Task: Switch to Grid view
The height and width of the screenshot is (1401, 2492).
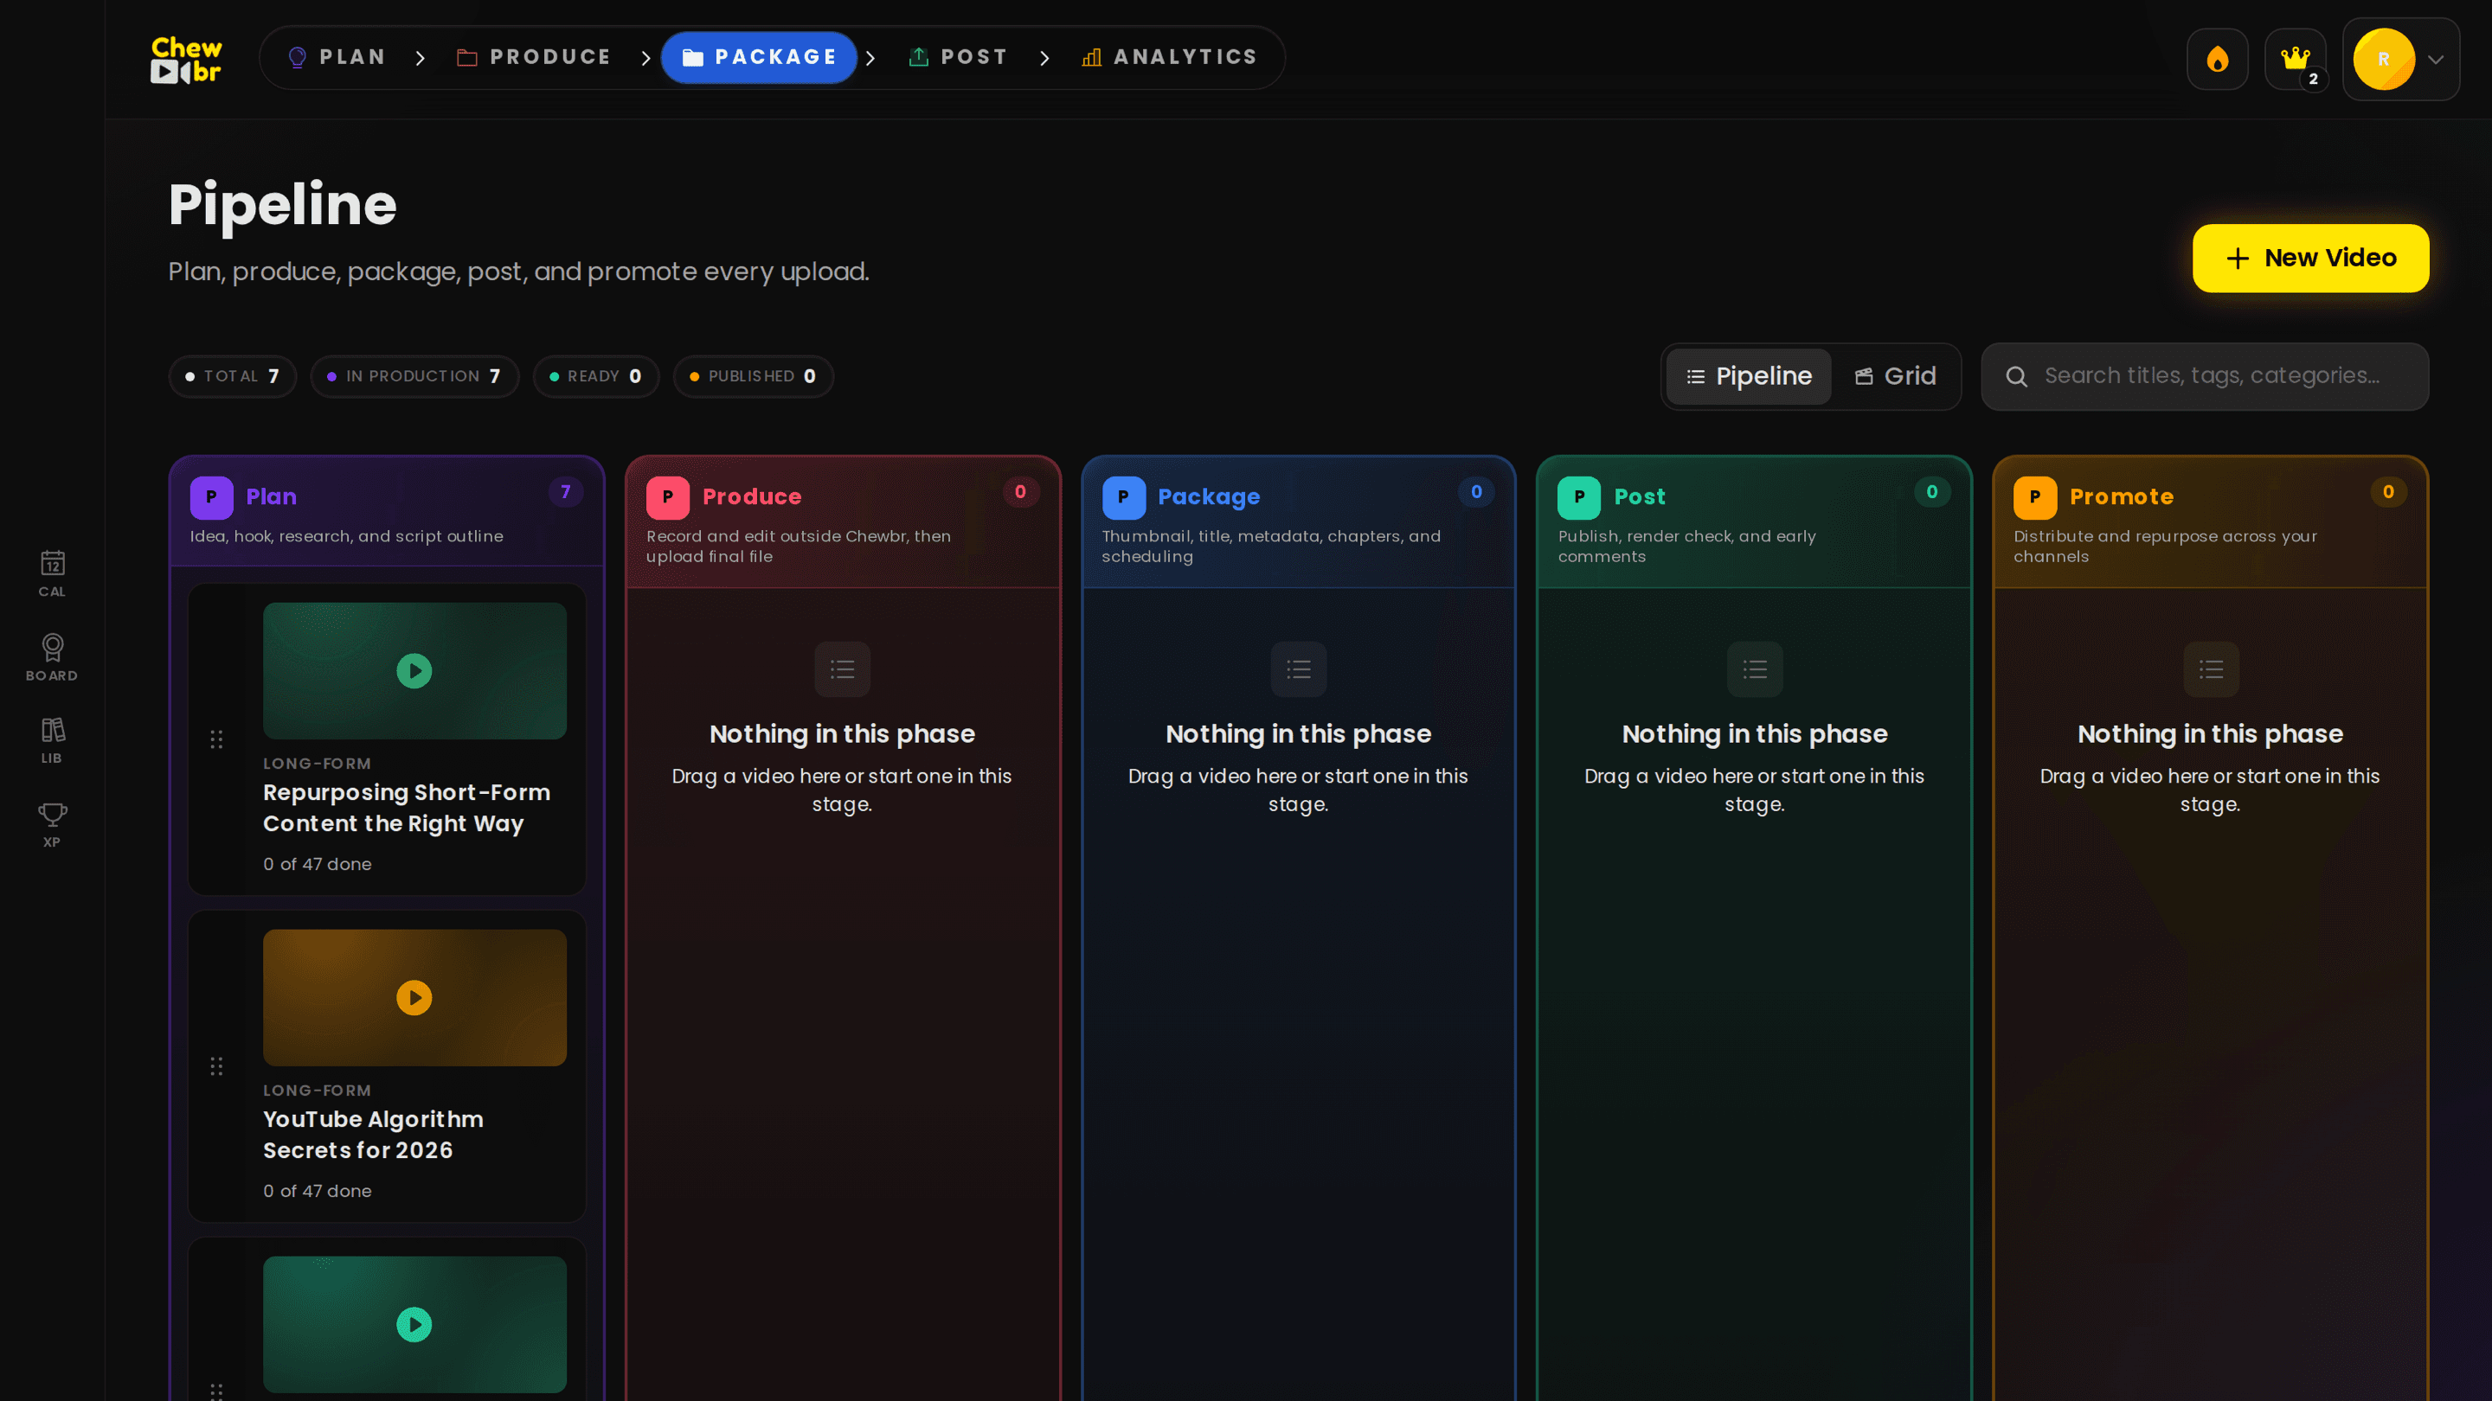Action: click(1895, 376)
